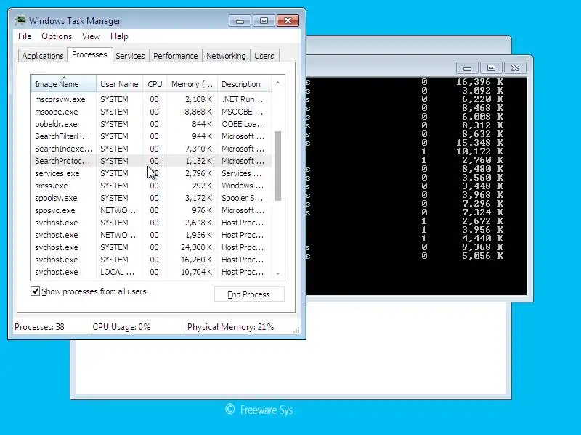Select the oobeldr.exe process row
The height and width of the screenshot is (435, 581).
point(151,124)
